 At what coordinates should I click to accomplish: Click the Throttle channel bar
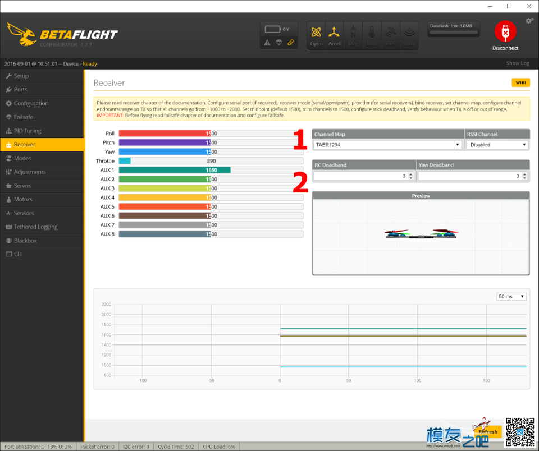coord(211,161)
